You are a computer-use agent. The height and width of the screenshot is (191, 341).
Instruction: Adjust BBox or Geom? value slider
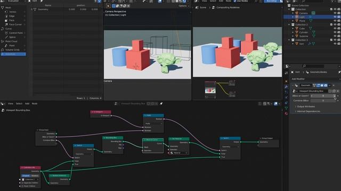coord(323,95)
